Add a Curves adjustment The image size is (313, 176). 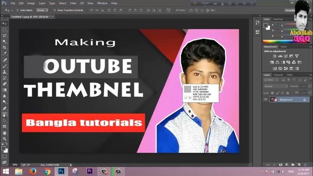point(286,56)
